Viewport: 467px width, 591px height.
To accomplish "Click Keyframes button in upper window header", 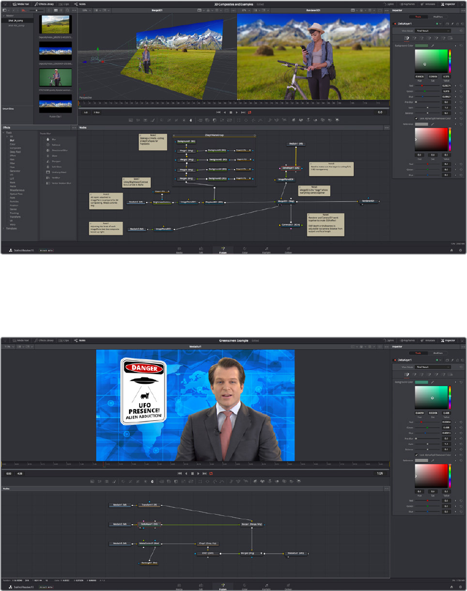I will click(408, 4).
